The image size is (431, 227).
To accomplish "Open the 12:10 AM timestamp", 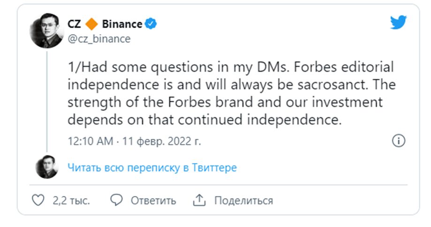I will click(x=91, y=141).
